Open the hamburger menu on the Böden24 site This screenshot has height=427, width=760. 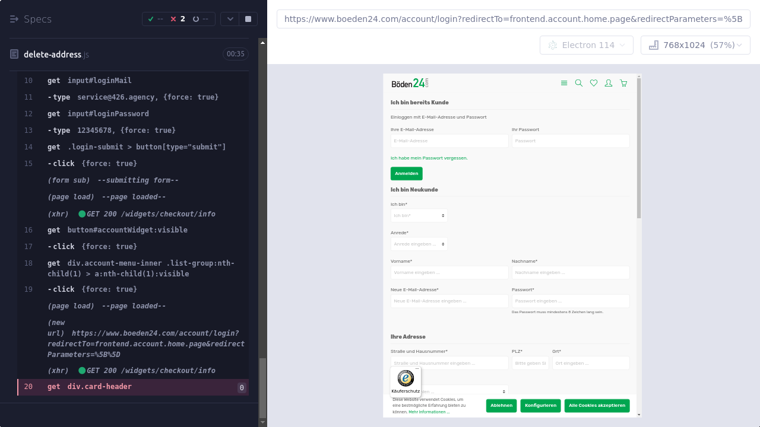(564, 84)
